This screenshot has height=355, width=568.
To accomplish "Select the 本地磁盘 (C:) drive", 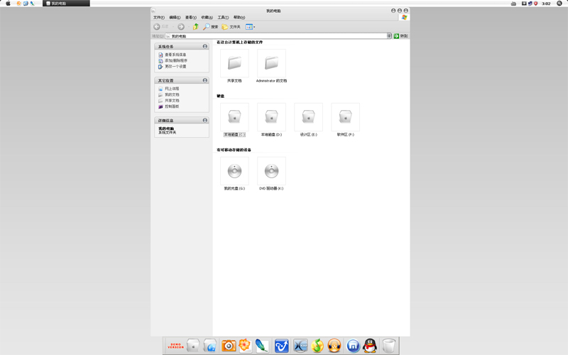I will tap(234, 117).
